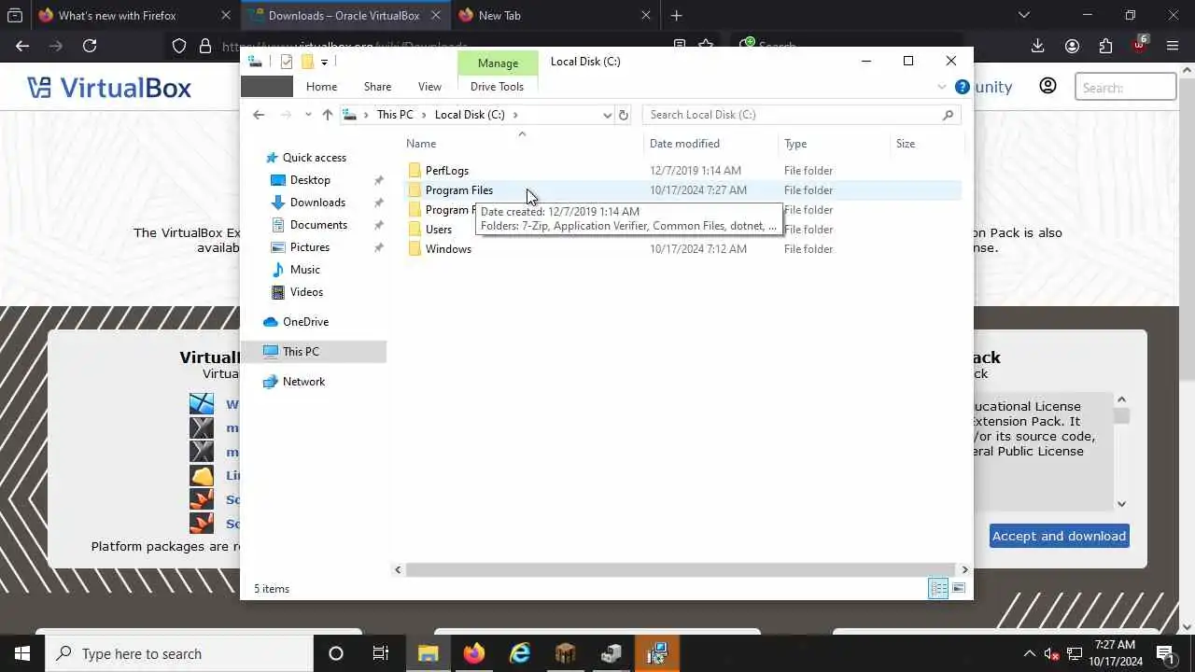Viewport: 1195px width, 672px height.
Task: Reload the page in Firefox
Action: click(x=90, y=46)
